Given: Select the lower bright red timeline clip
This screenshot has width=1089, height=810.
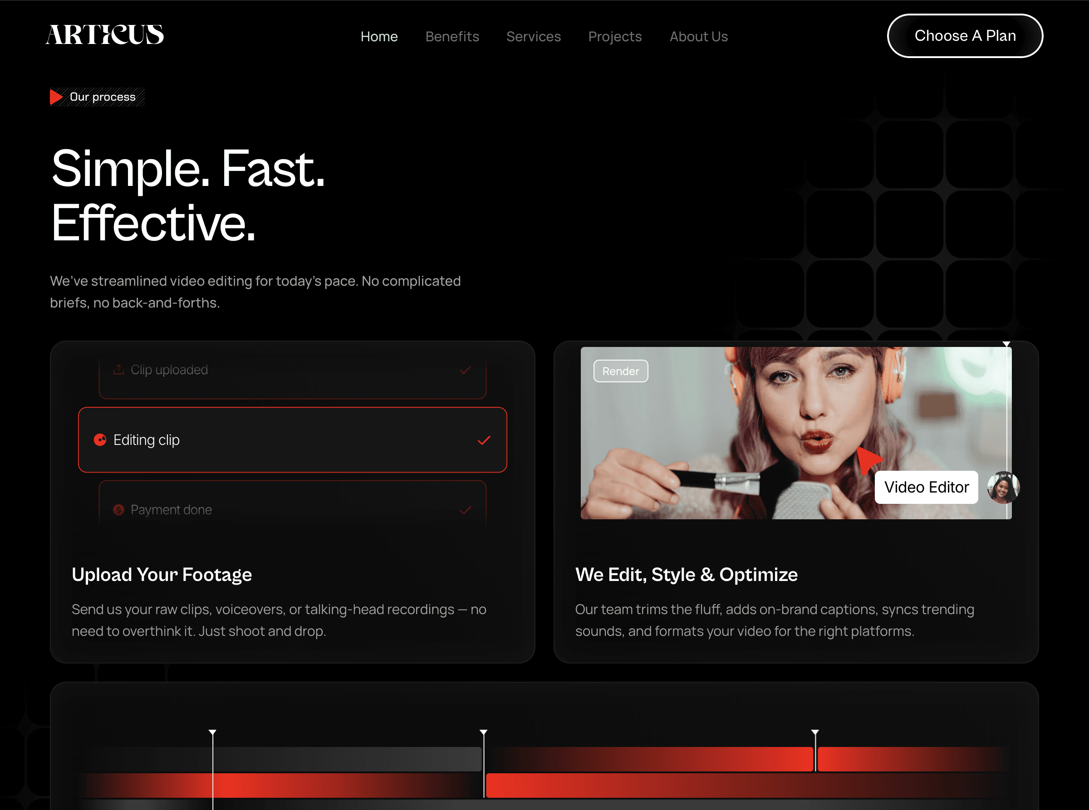Looking at the screenshot, I should (x=746, y=786).
